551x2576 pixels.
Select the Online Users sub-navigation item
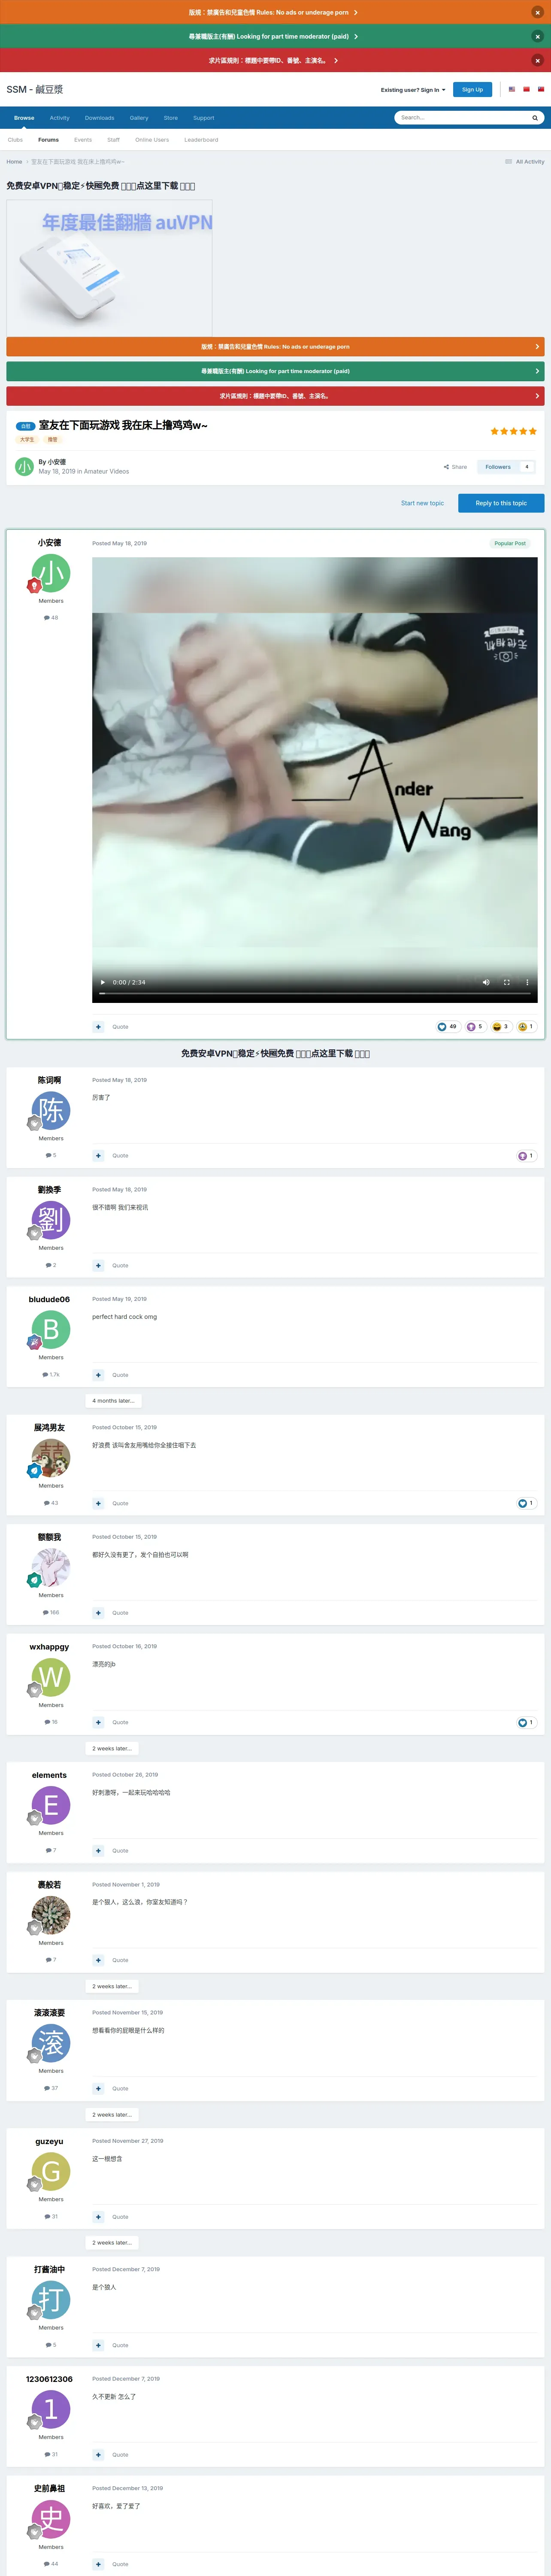click(x=152, y=140)
